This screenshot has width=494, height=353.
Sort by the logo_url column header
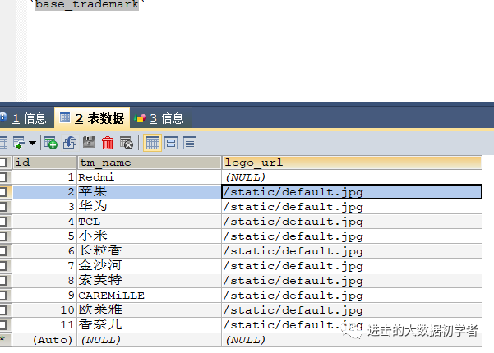(352, 163)
